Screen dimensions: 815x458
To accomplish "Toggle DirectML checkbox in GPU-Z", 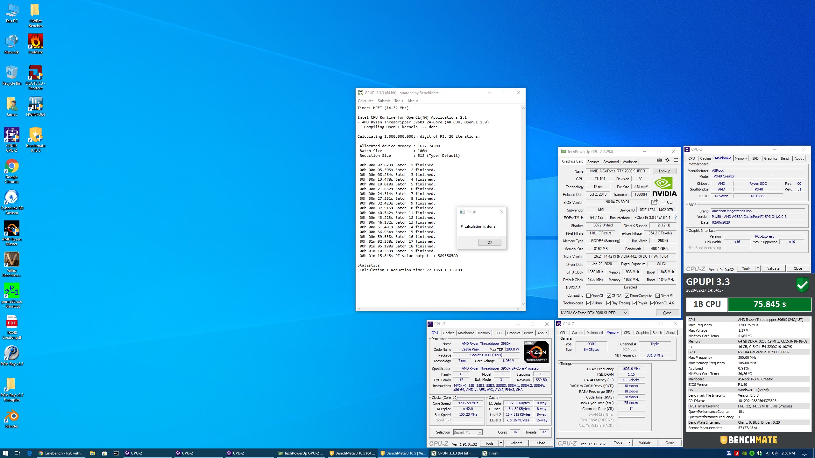I will coord(658,296).
